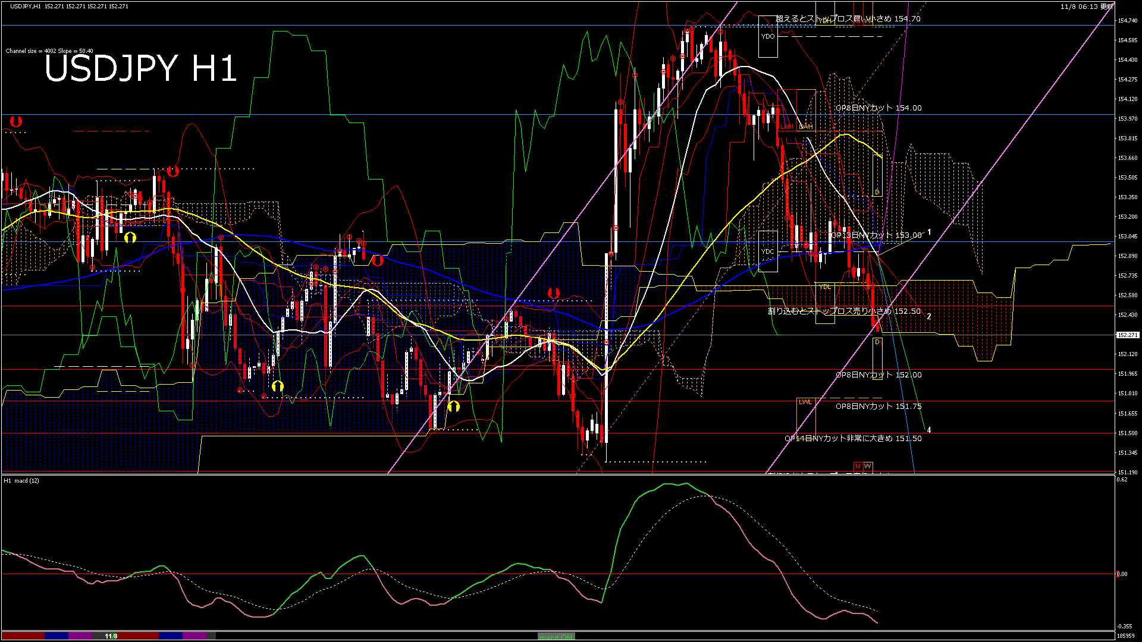This screenshot has height=642, width=1142.
Task: Select the 11/8 date marker on session bar
Action: point(111,636)
